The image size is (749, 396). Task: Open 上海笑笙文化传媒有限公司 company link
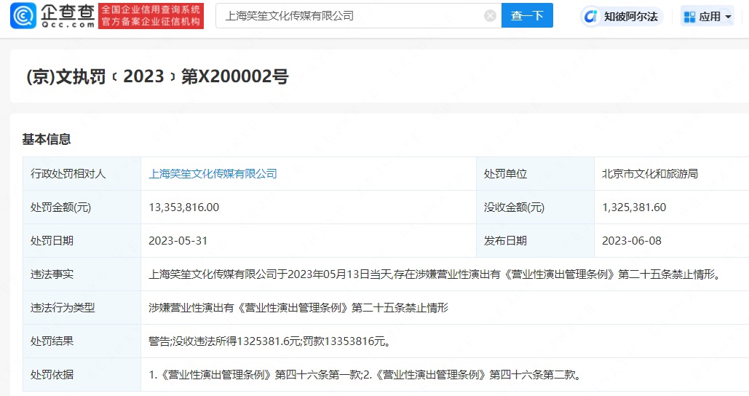213,173
